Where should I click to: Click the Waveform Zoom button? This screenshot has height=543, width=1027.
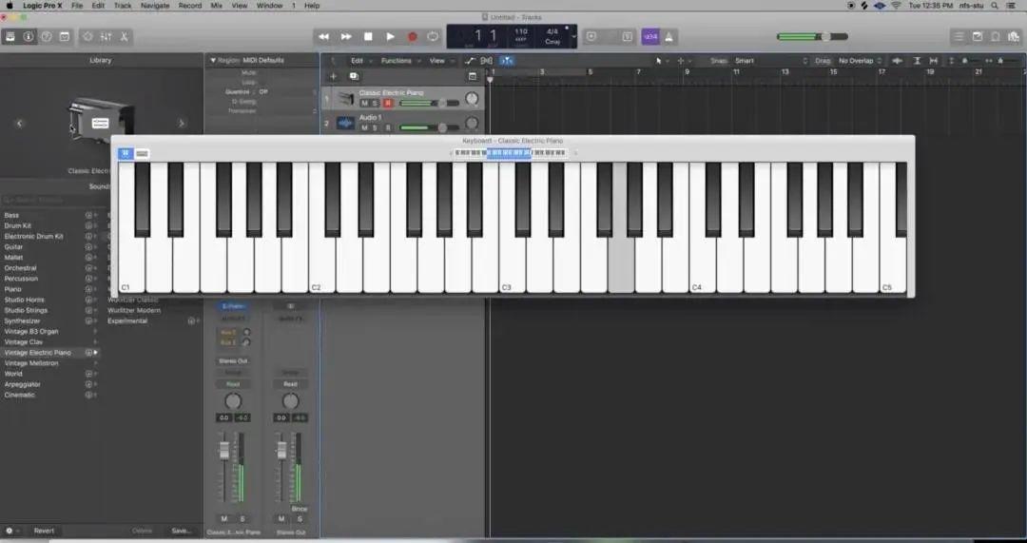point(898,61)
